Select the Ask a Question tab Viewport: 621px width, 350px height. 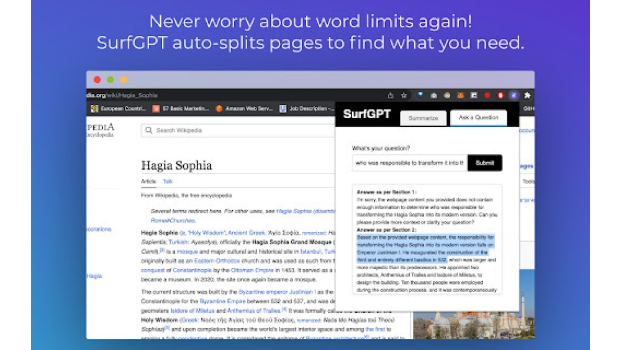(x=478, y=117)
